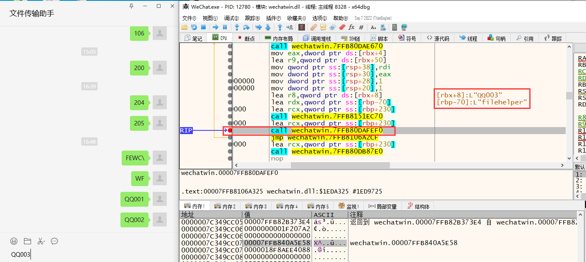Switch to the SEH链 tab
The image size is (586, 262).
[351, 38]
